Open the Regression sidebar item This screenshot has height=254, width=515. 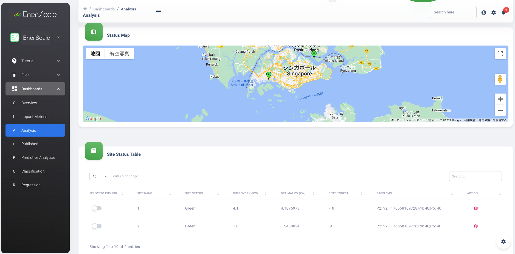pos(35,185)
